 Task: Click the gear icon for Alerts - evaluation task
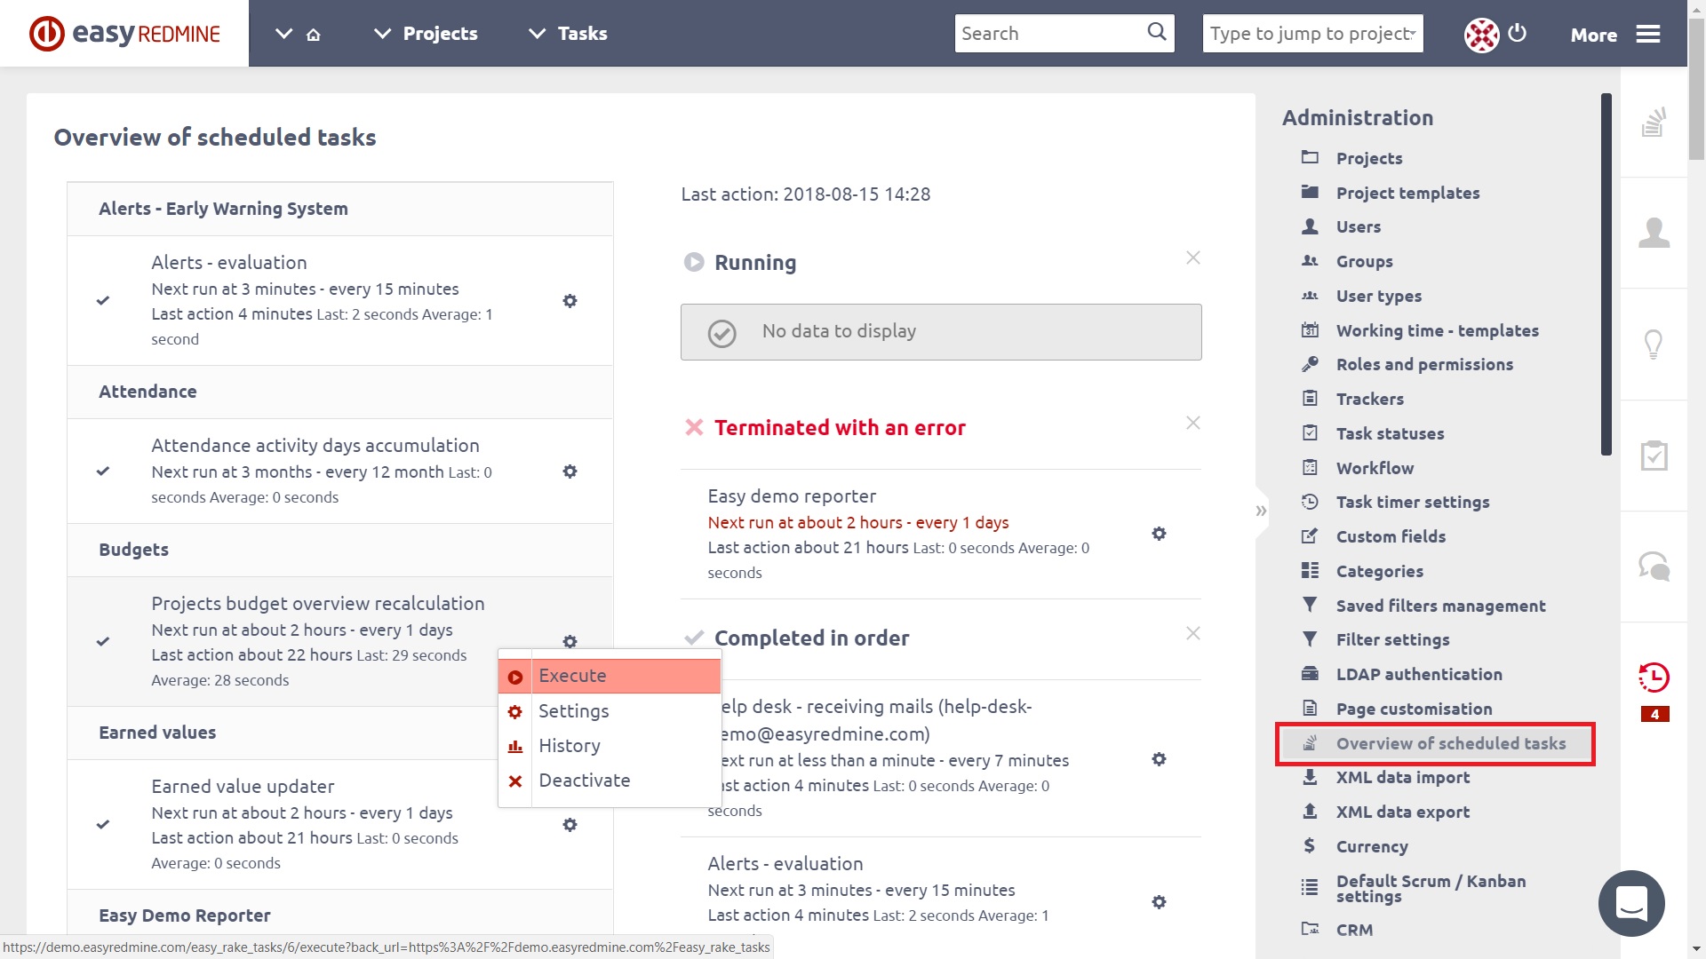570,301
